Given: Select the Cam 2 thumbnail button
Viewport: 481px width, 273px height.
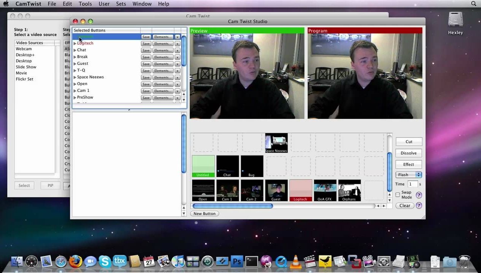Looking at the screenshot, I should [x=252, y=190].
